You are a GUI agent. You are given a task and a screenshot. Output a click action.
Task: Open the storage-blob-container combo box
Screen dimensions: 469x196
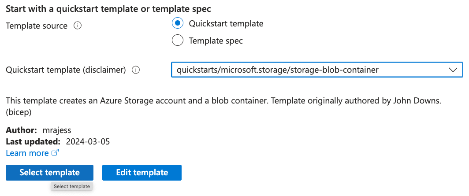[x=309, y=70]
